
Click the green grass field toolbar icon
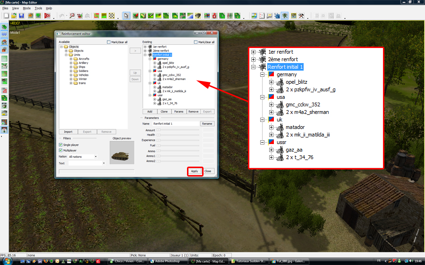click(x=166, y=16)
